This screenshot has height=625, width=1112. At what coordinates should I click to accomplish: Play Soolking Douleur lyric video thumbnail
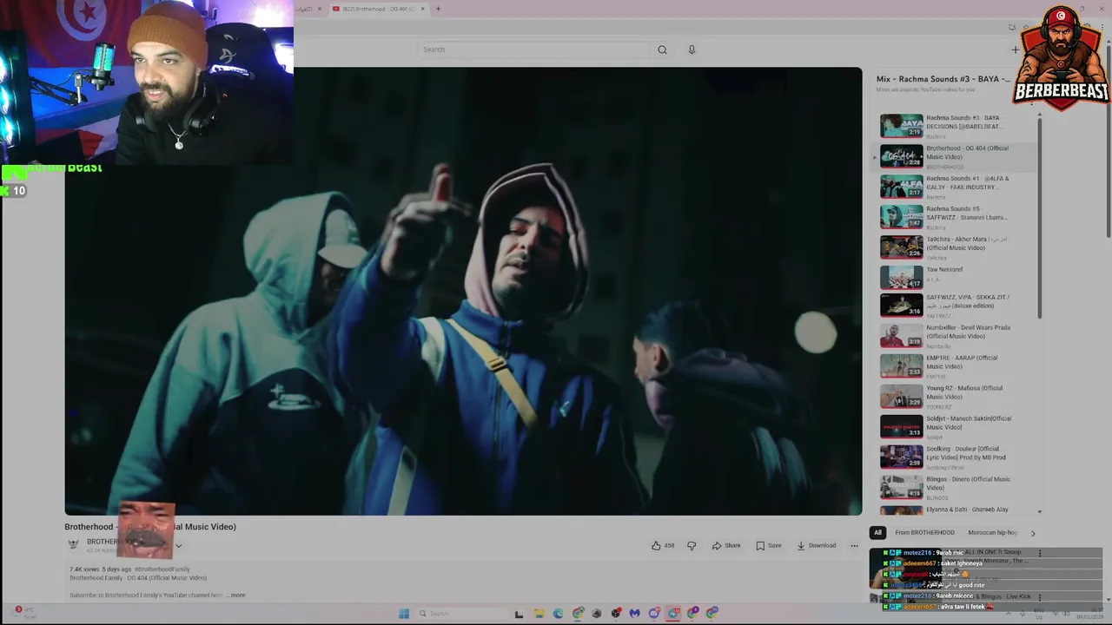902,457
